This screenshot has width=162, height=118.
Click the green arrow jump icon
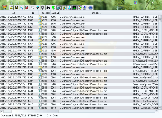click(53, 8)
